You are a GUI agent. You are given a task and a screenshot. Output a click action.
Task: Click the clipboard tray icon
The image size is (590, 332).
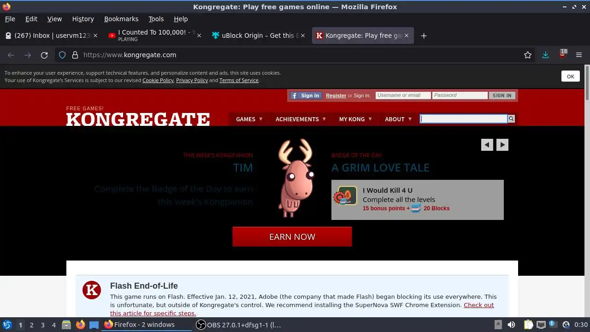pos(528,325)
